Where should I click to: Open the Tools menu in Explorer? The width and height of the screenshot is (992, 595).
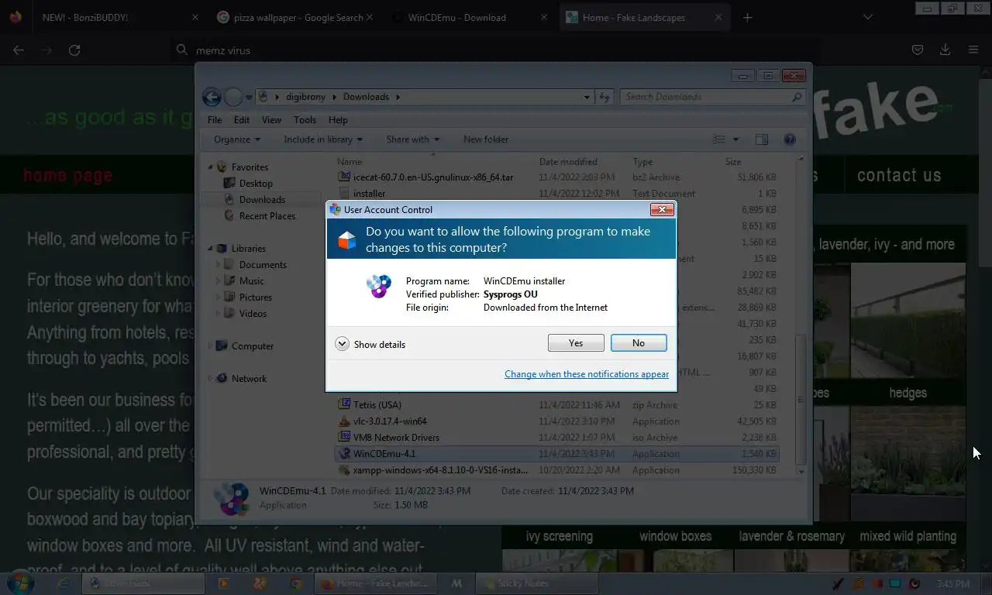(305, 120)
